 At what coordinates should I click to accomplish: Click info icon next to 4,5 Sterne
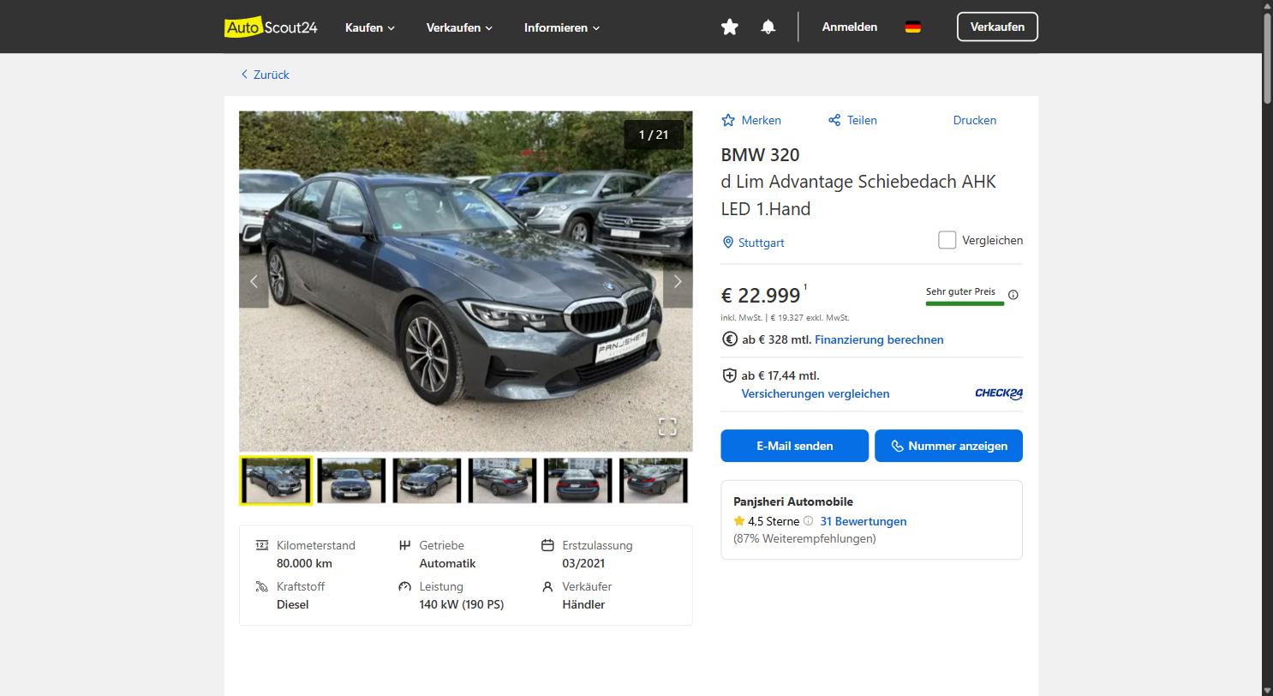pos(808,521)
